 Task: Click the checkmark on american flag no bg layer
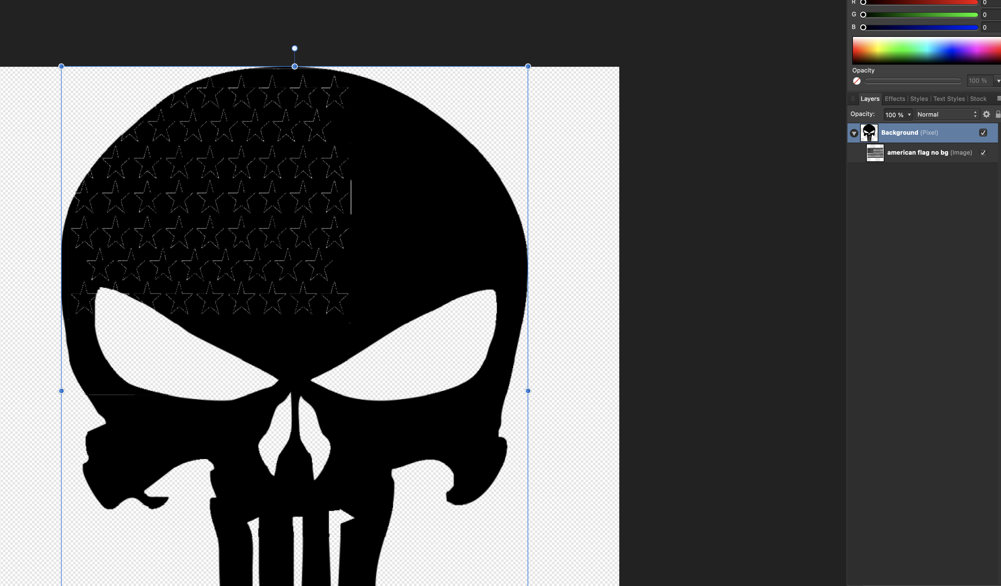[983, 152]
